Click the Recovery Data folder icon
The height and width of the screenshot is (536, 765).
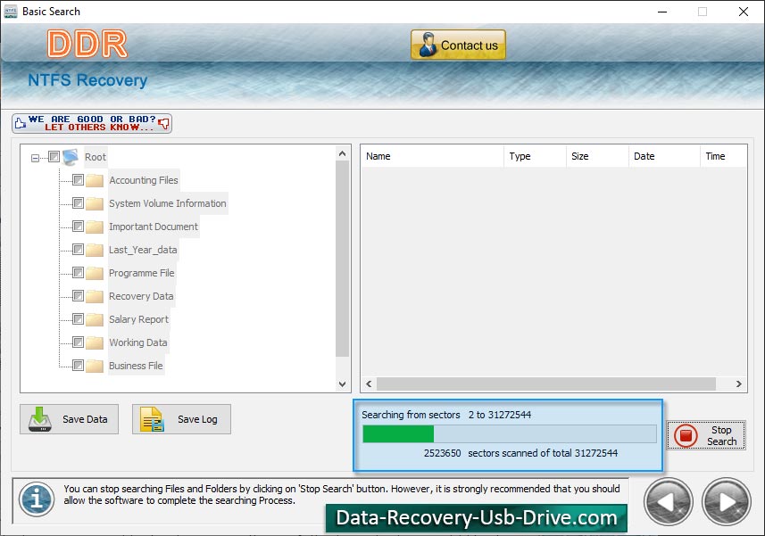click(95, 296)
